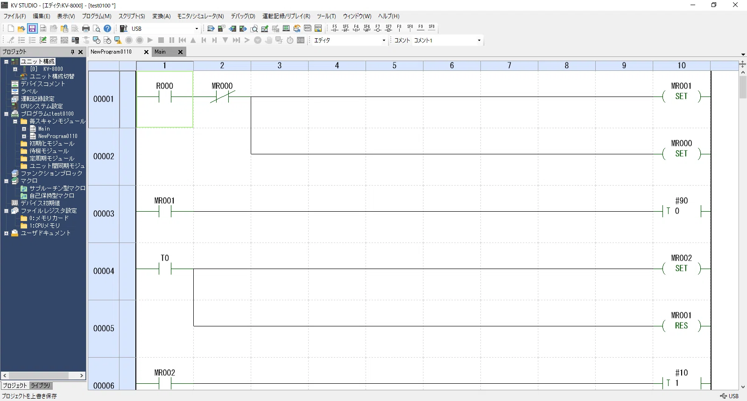Click the stopwatch timer icon
Viewport: 747px width, 401px height.
click(x=290, y=41)
